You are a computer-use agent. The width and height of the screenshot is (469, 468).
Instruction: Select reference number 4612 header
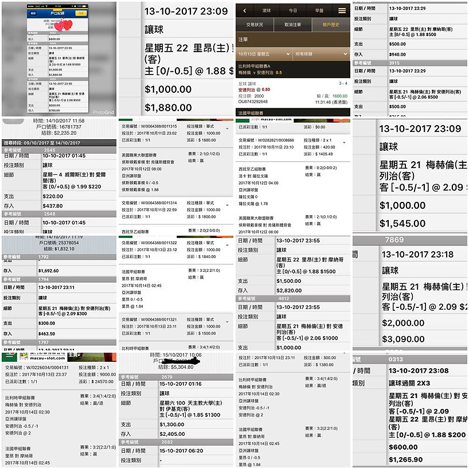tap(293, 298)
